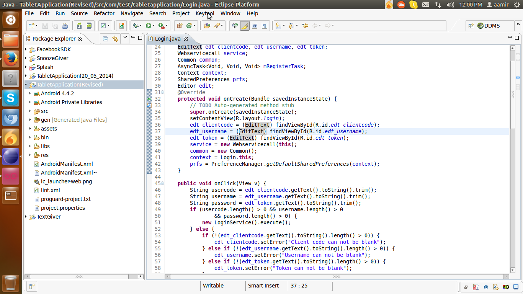Click the Next Annotation toolbar icon
The height and width of the screenshot is (294, 523).
(278, 26)
